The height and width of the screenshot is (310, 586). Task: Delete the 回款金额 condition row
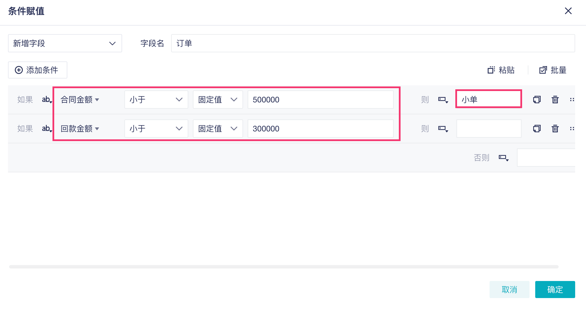point(555,129)
